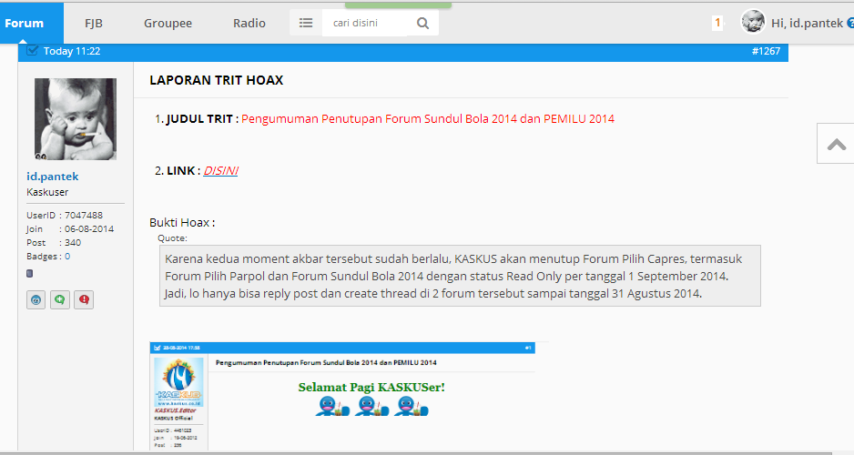
Task: Open the category list menu icon
Action: pyautogui.click(x=306, y=23)
